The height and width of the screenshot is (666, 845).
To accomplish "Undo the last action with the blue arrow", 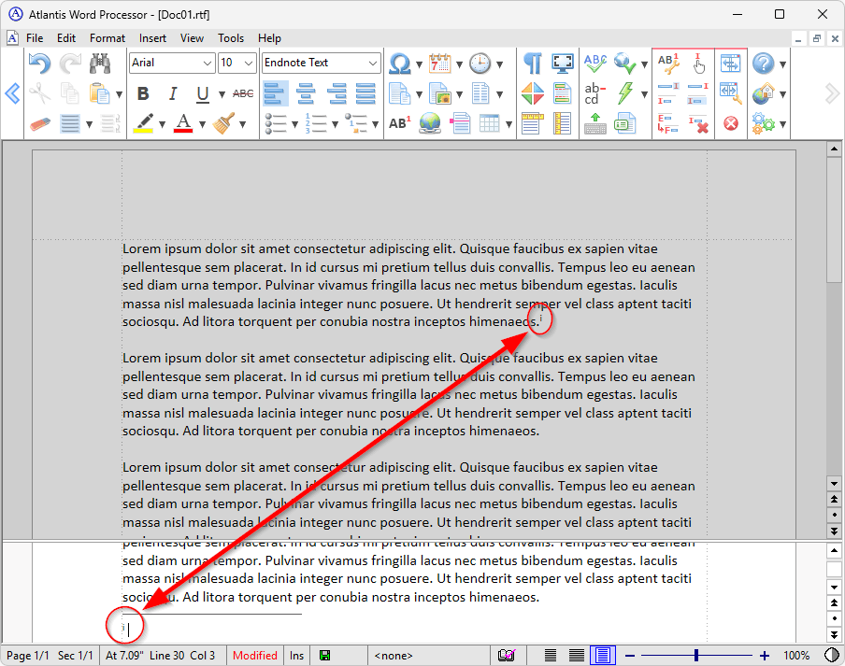I will click(x=39, y=64).
